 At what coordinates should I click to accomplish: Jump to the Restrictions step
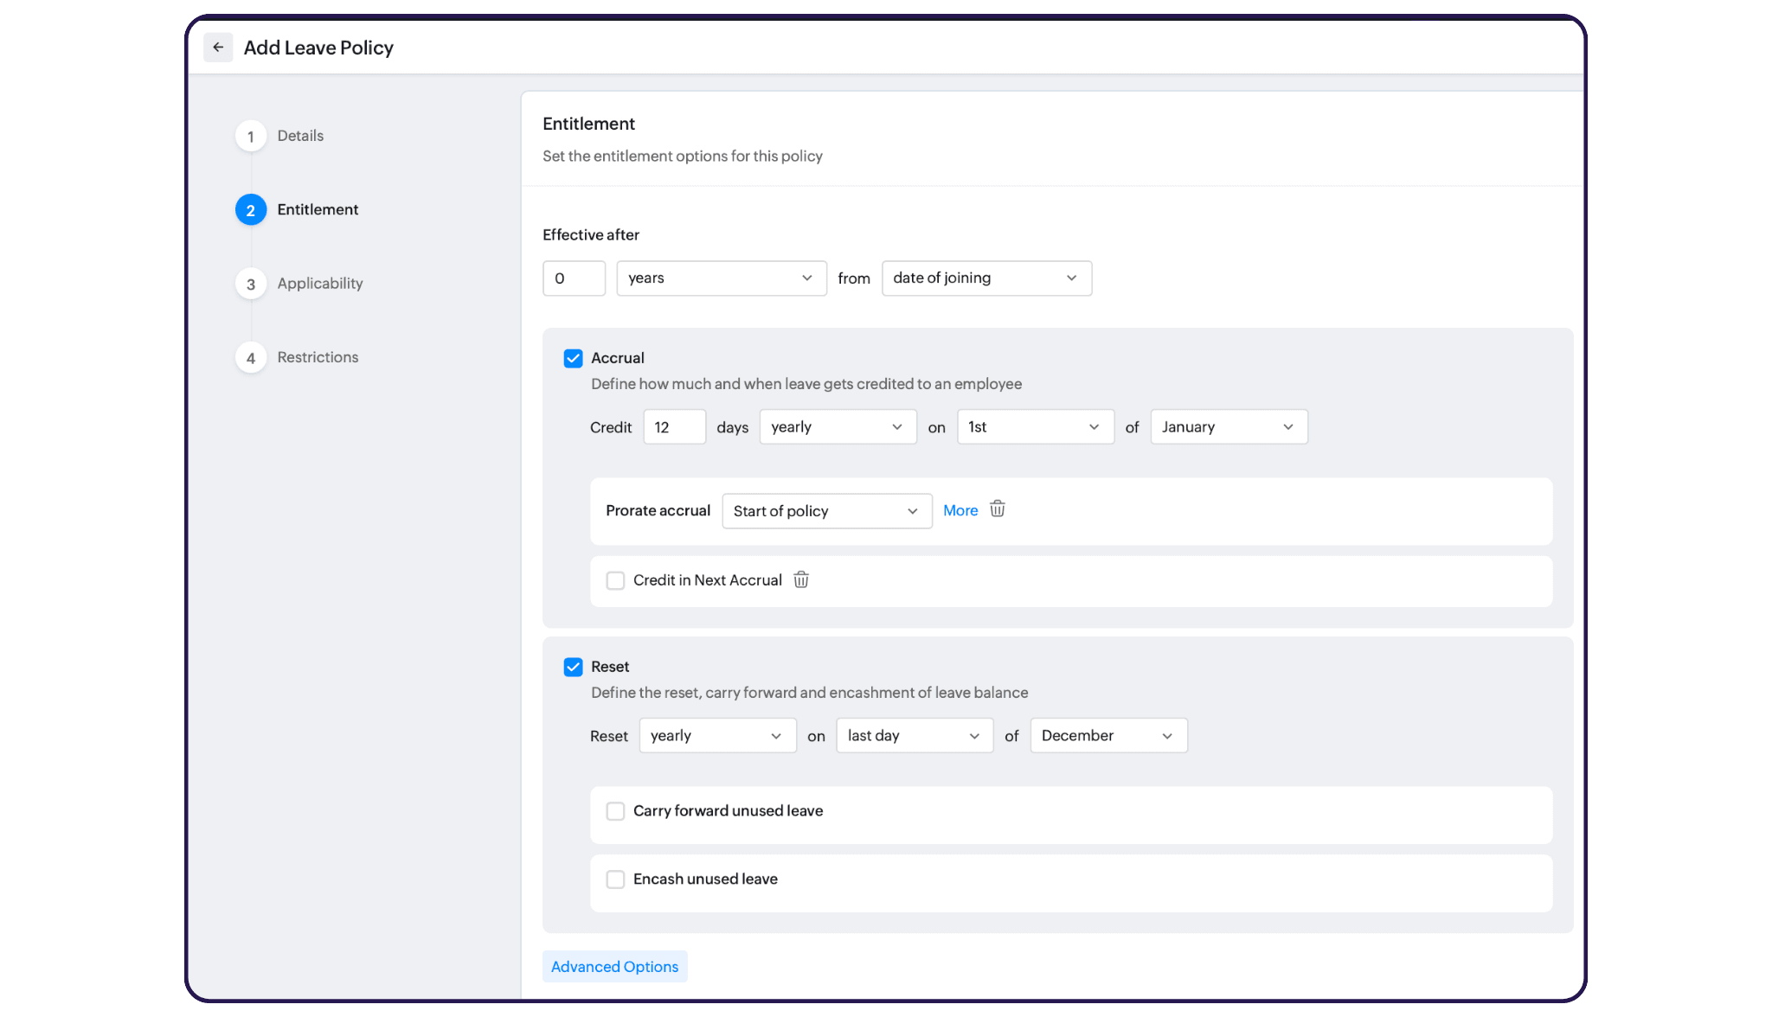297,357
